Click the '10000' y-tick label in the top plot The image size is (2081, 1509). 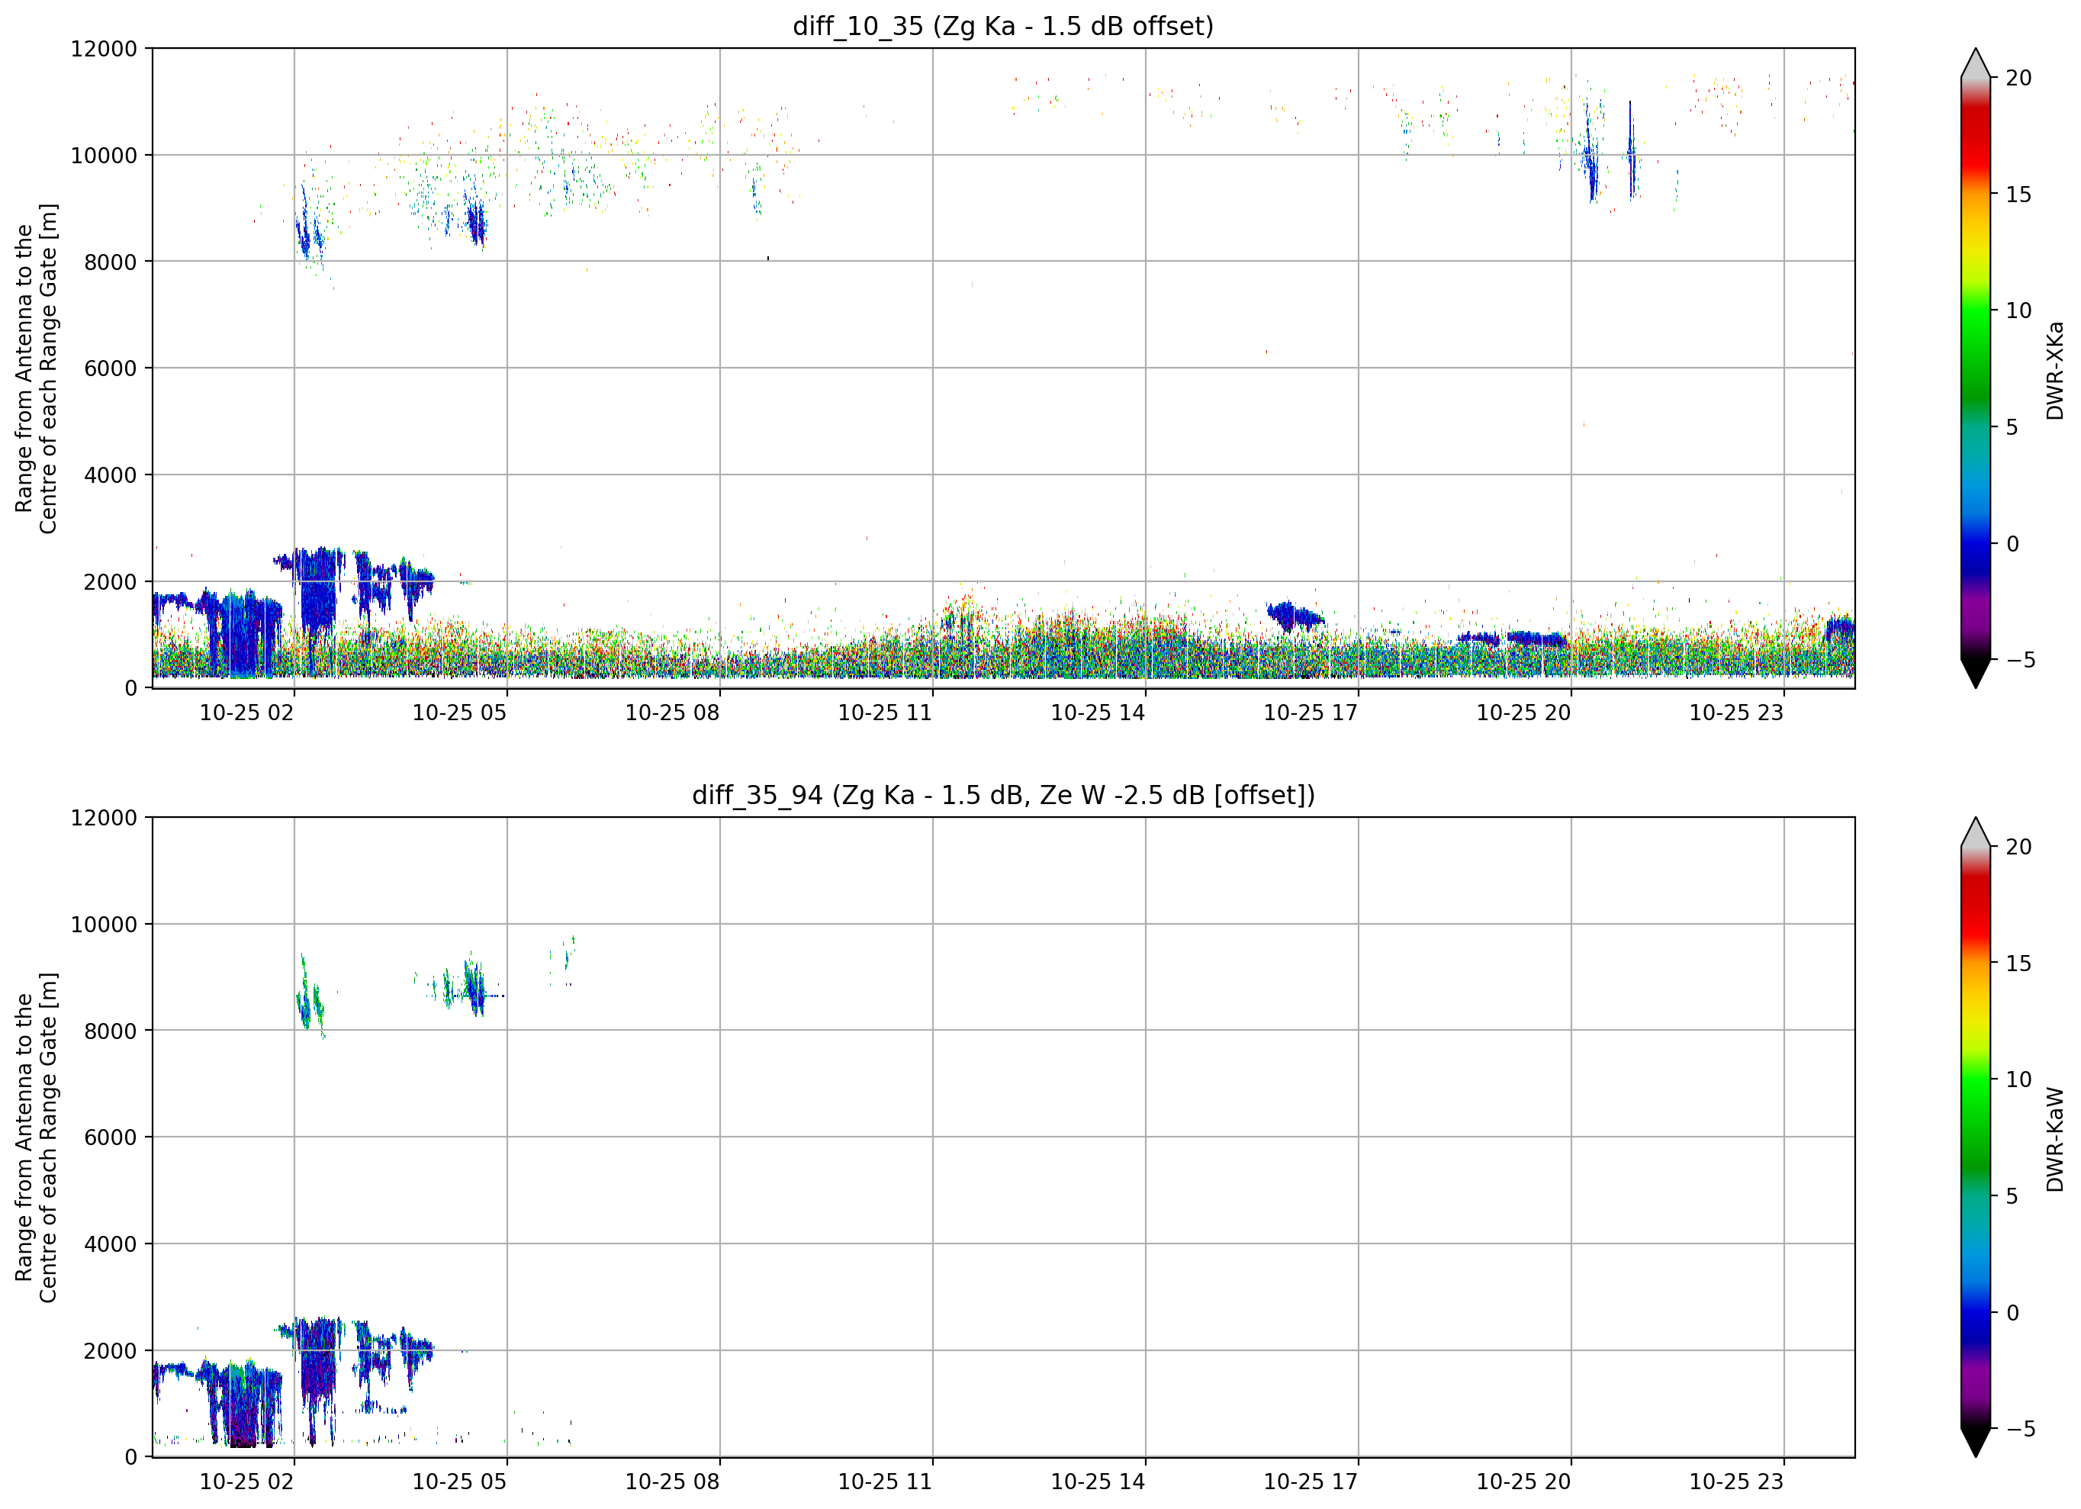coord(104,155)
